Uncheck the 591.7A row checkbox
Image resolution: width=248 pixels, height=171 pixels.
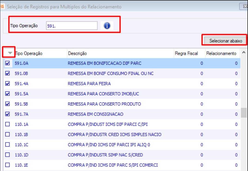coord(7,114)
